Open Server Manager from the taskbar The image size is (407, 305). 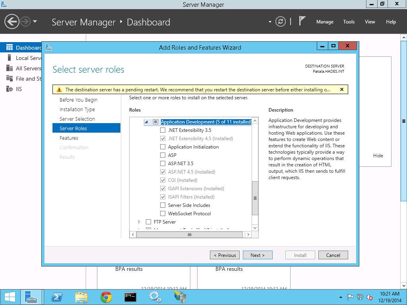click(31, 297)
